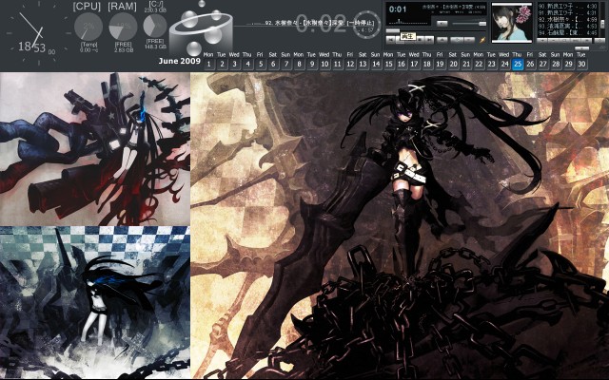Screen dimensions: 609x380
Task: Click the seek bar below the time display
Action: 436,30
